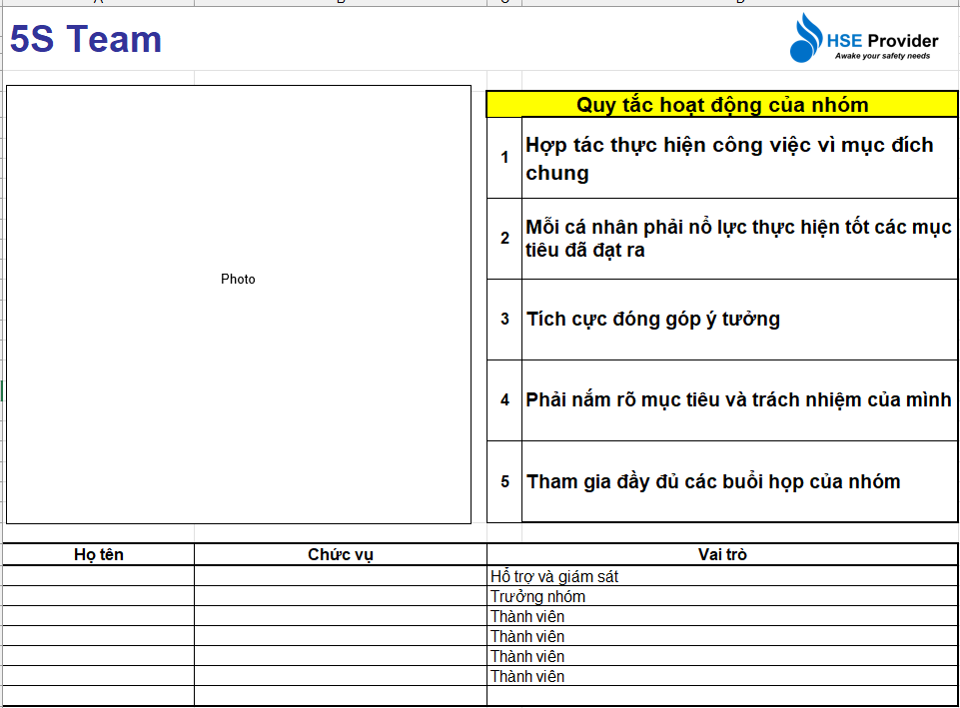Select the 'Chức vụ' column header

(x=341, y=554)
